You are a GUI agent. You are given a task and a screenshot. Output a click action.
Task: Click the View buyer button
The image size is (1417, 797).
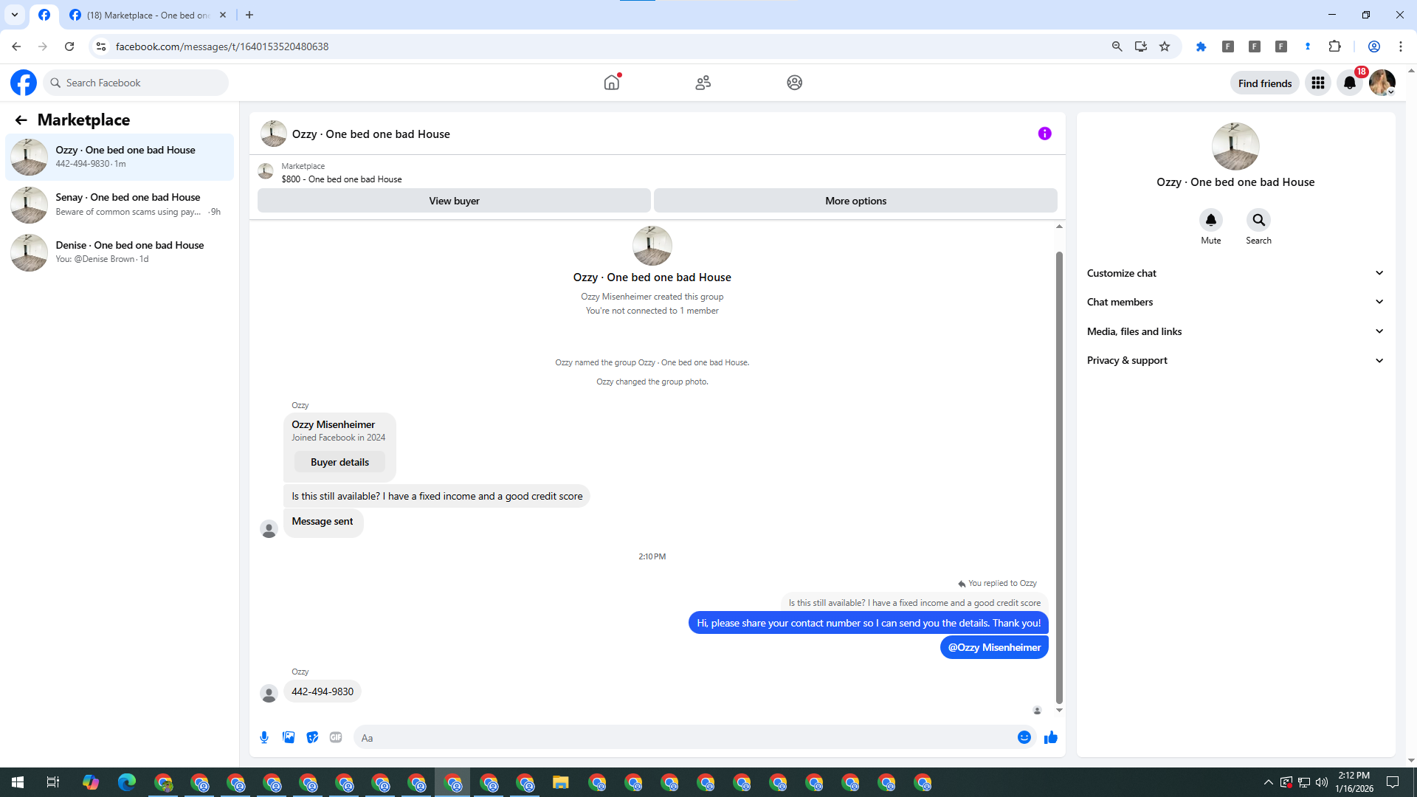[454, 201]
